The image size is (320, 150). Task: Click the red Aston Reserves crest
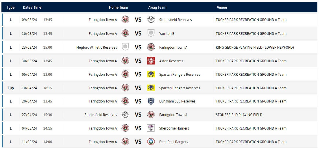(x=151, y=61)
